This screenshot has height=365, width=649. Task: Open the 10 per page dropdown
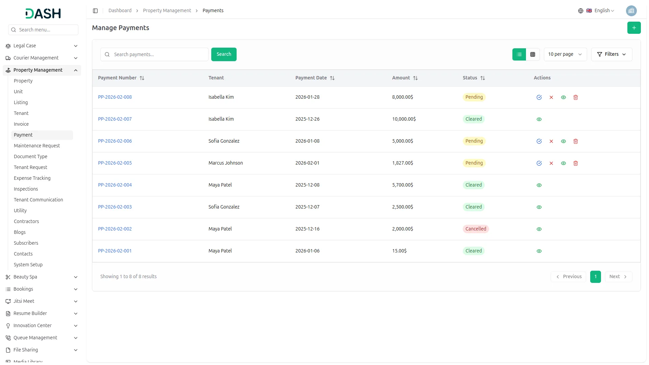point(565,54)
